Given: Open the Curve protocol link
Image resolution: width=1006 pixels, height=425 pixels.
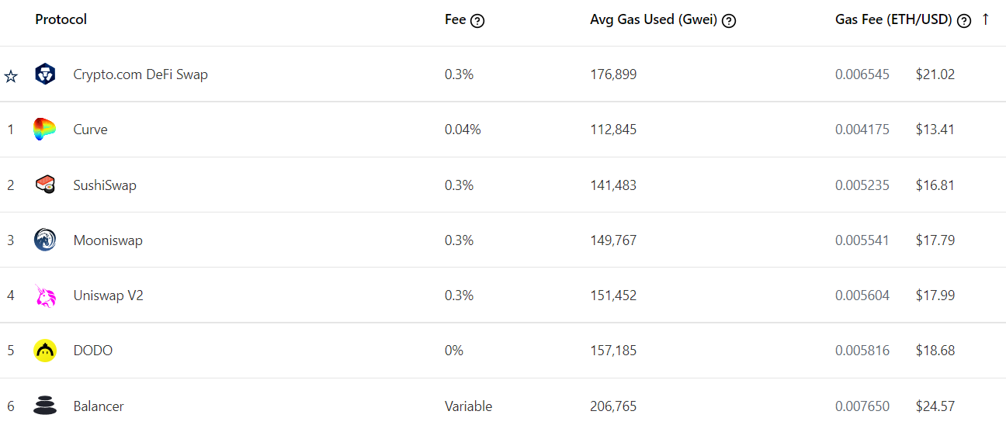Looking at the screenshot, I should [x=90, y=130].
